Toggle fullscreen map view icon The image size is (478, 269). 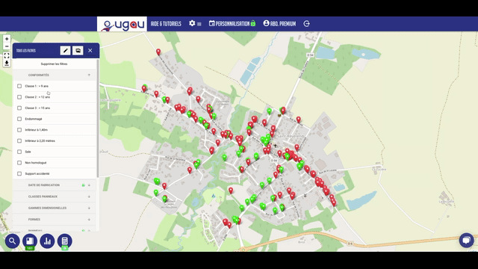click(7, 55)
